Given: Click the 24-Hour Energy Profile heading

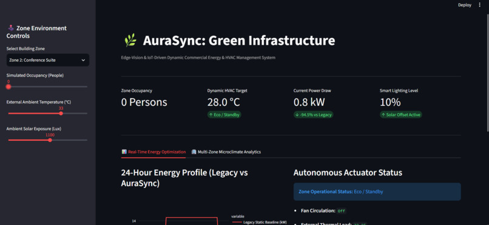Looking at the screenshot, I should click(184, 178).
